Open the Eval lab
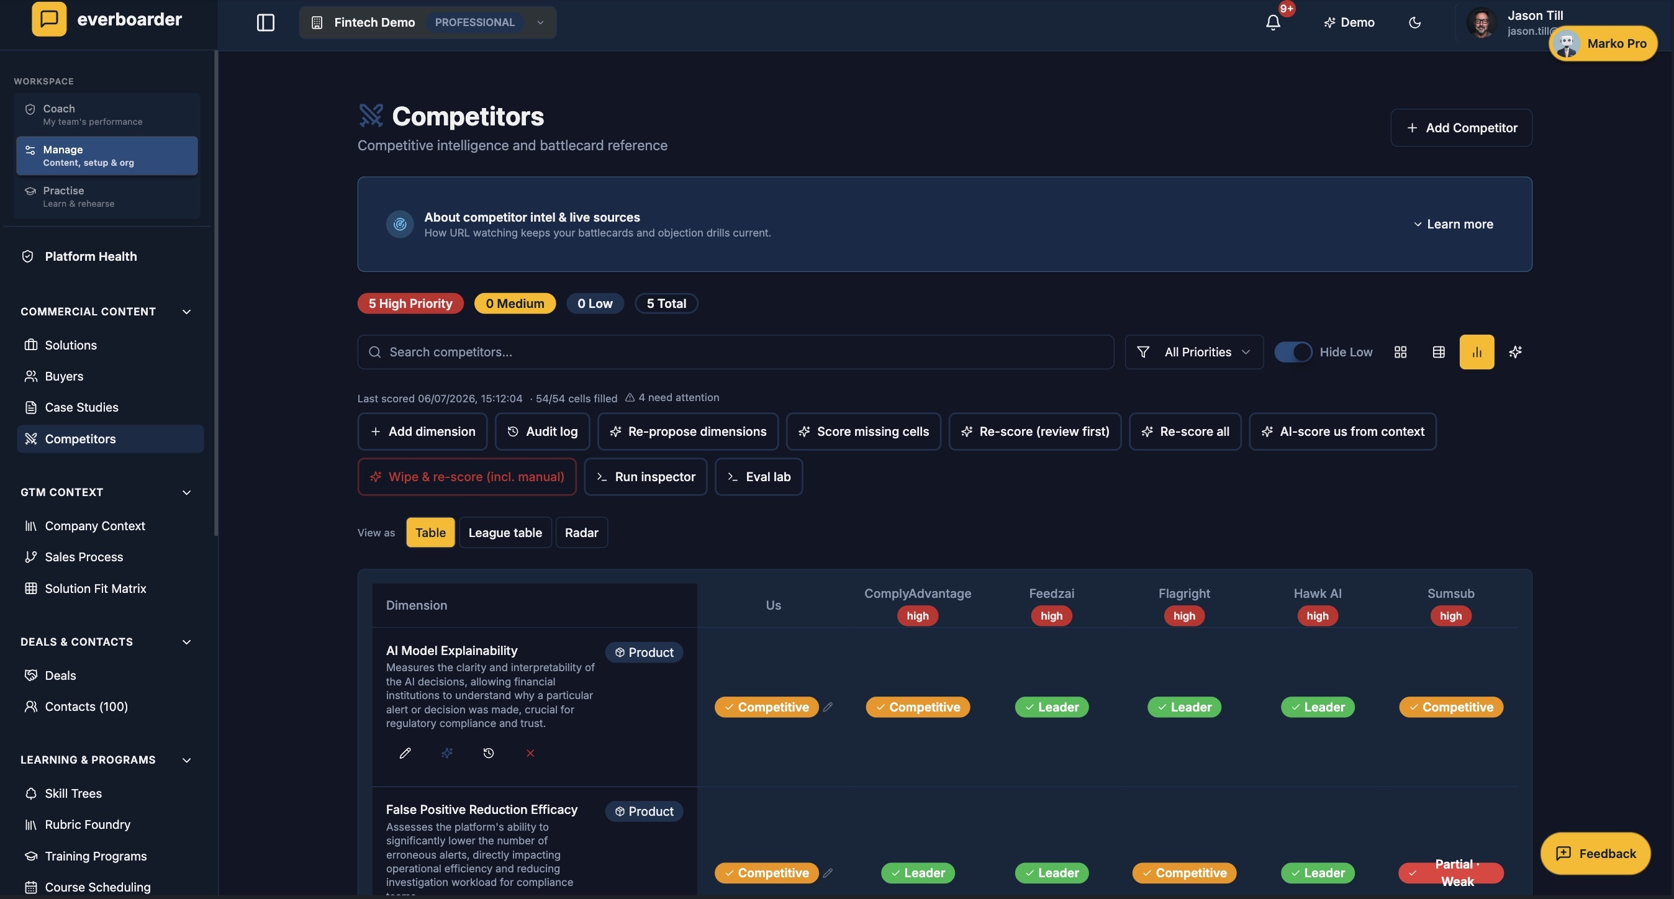This screenshot has height=899, width=1674. (758, 477)
